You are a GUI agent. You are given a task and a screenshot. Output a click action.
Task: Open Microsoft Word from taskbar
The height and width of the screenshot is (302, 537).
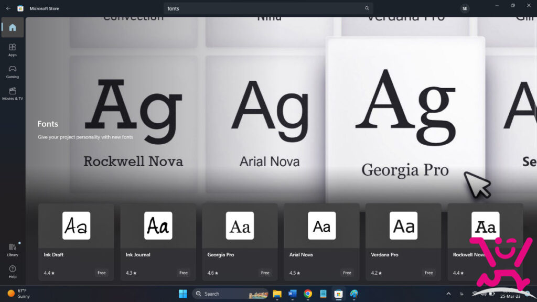coord(292,294)
